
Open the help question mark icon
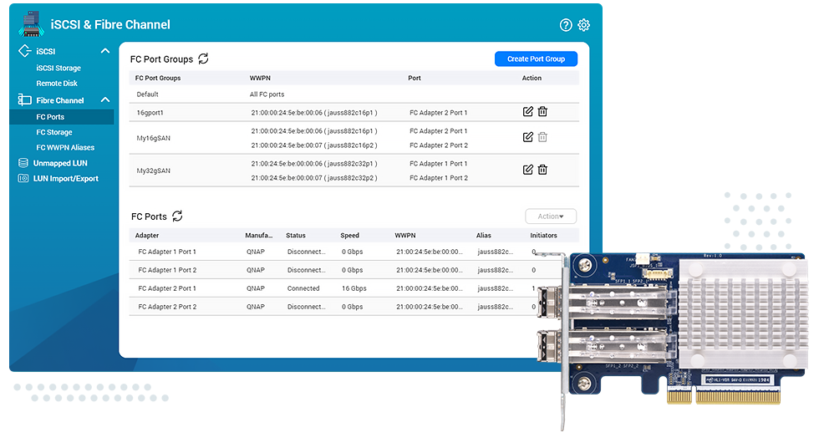pyautogui.click(x=566, y=25)
